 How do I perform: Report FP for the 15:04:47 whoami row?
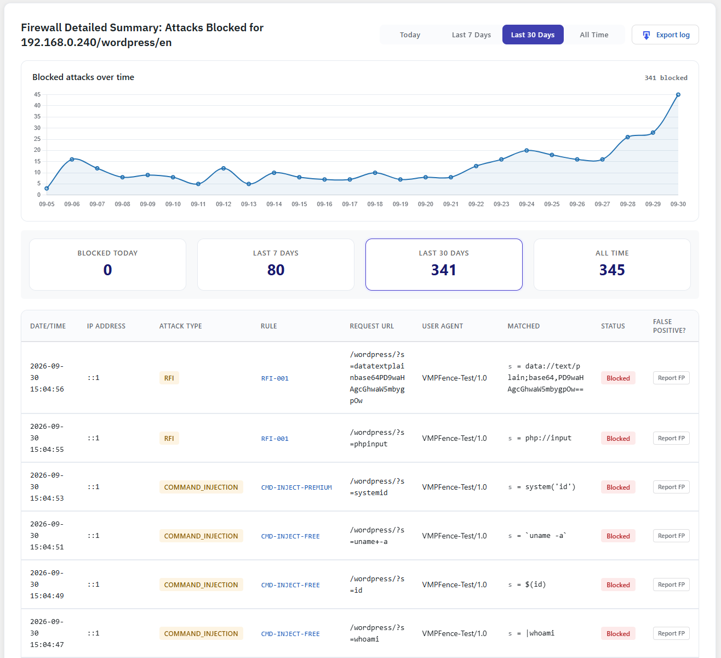pos(671,633)
